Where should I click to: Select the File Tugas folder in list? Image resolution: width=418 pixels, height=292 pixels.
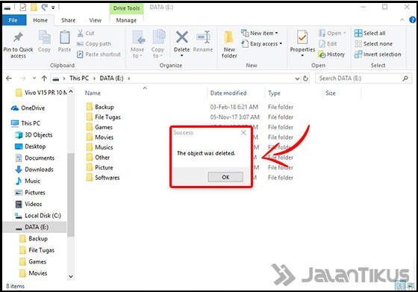tap(104, 117)
